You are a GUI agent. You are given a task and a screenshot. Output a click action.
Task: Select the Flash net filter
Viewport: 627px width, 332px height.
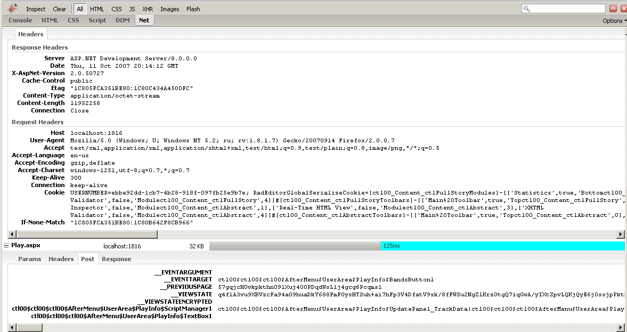pyautogui.click(x=193, y=9)
